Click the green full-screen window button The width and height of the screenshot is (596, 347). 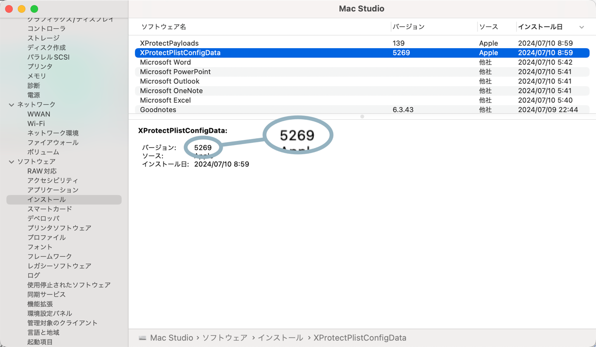point(34,9)
